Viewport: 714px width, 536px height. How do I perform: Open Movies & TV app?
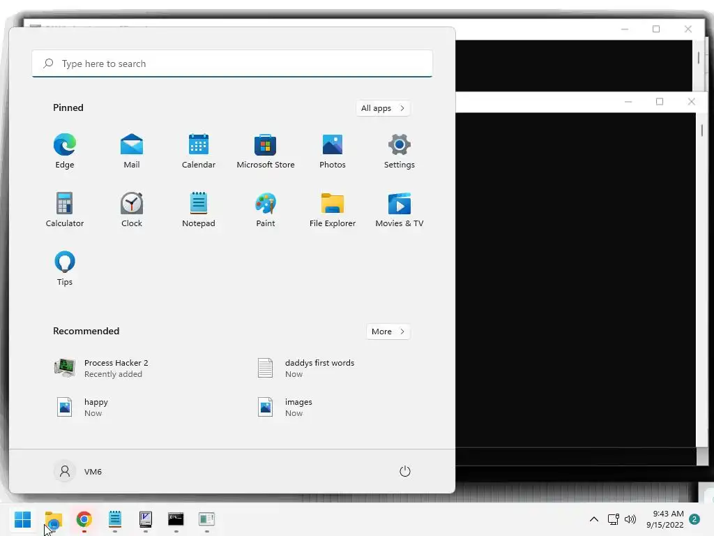400,209
